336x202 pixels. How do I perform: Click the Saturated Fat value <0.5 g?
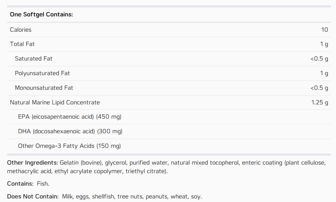319,59
